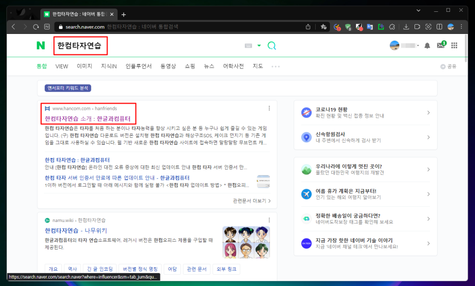
Task: Reload the current page
Action: point(36,27)
